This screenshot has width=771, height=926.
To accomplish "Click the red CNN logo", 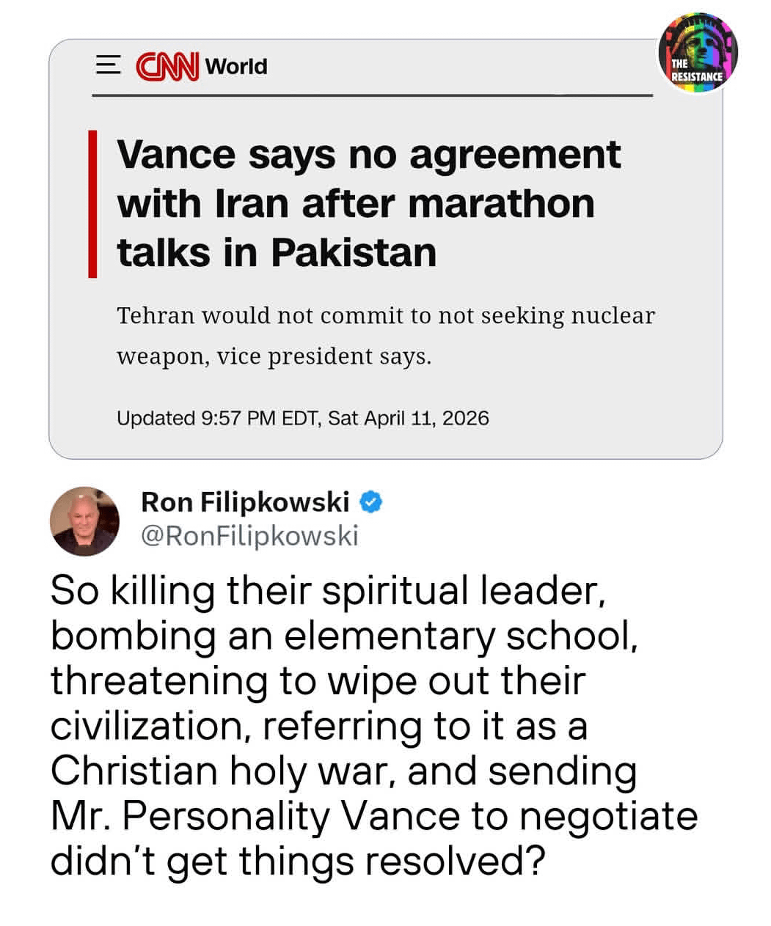I will (167, 67).
